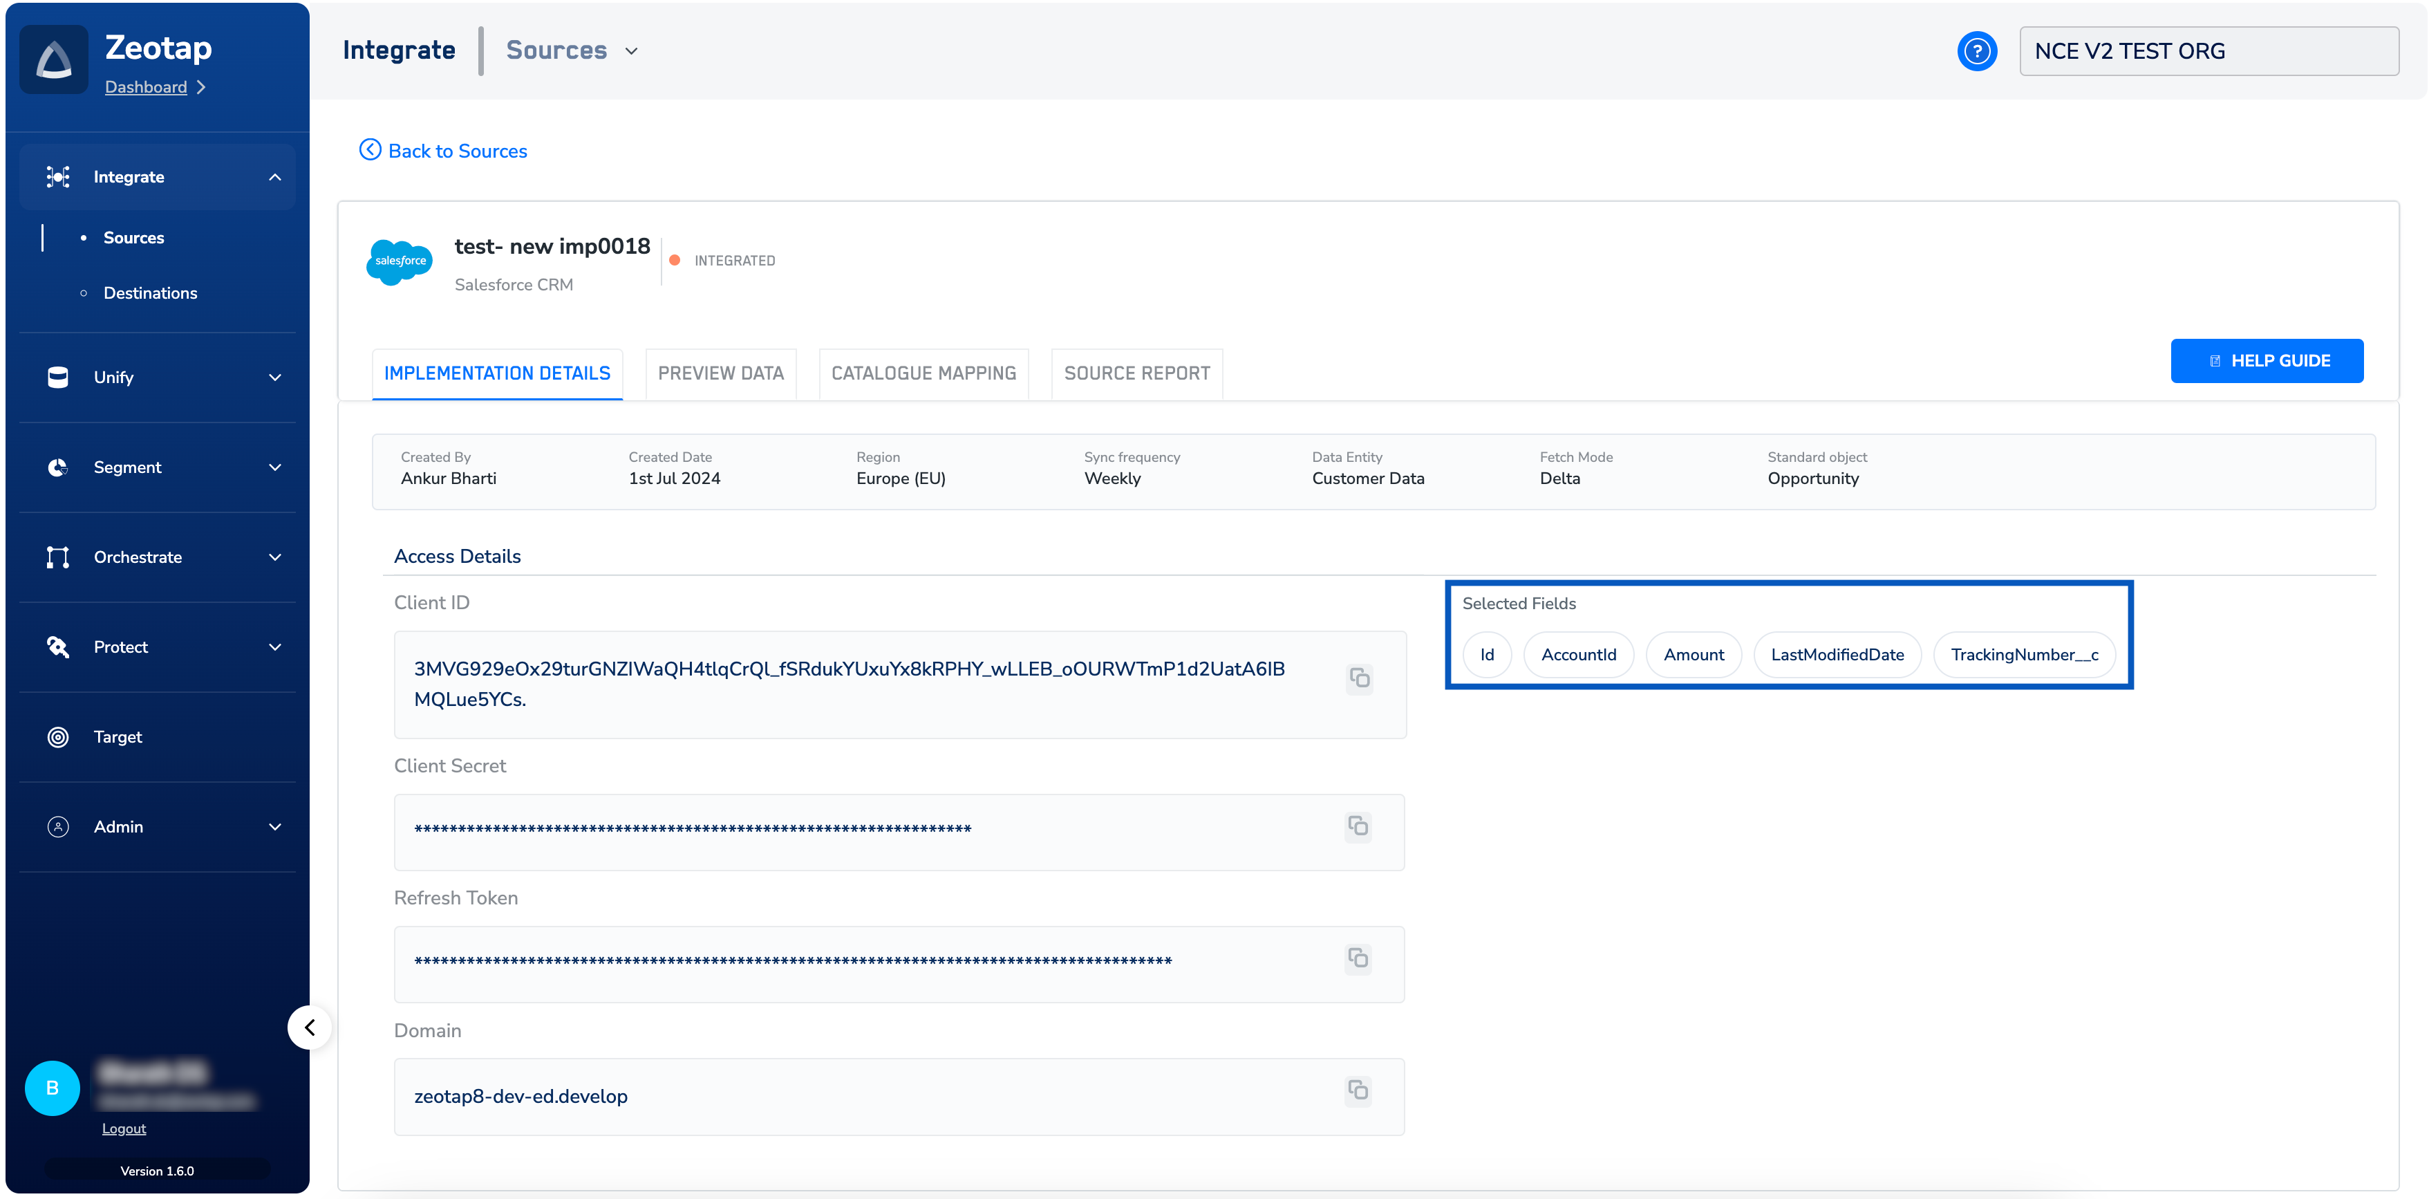This screenshot has height=1199, width=2429.
Task: Click the Zeotap logo icon
Action: [x=54, y=59]
